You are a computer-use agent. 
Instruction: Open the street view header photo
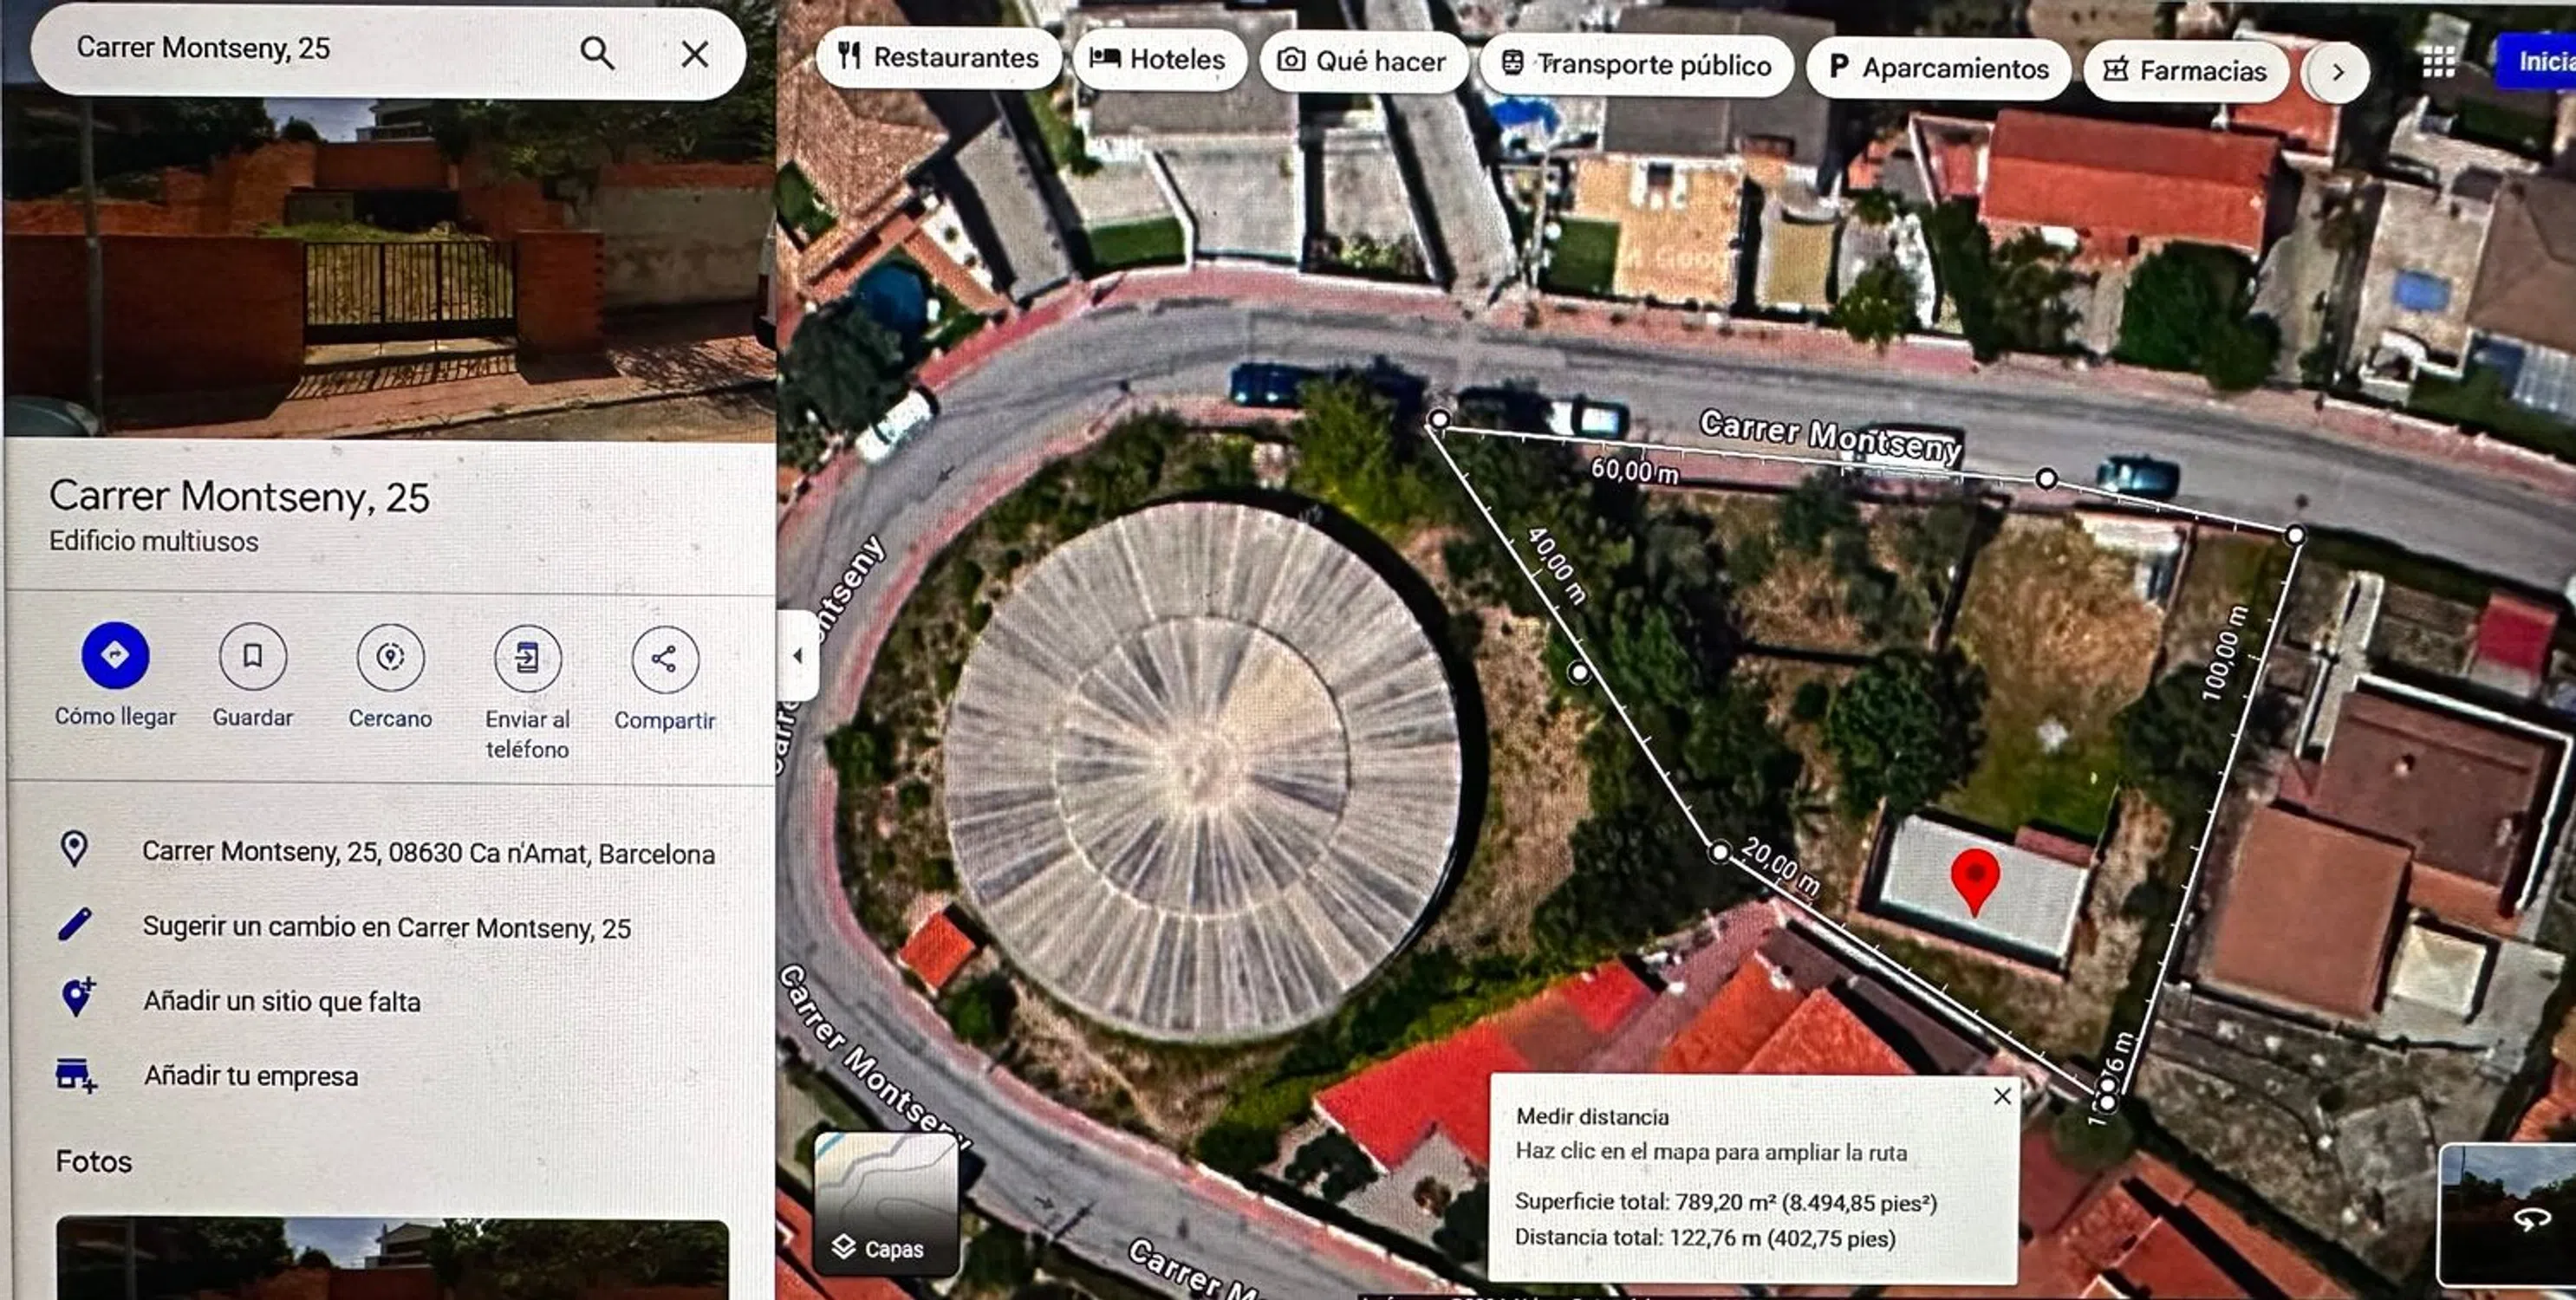[x=390, y=270]
